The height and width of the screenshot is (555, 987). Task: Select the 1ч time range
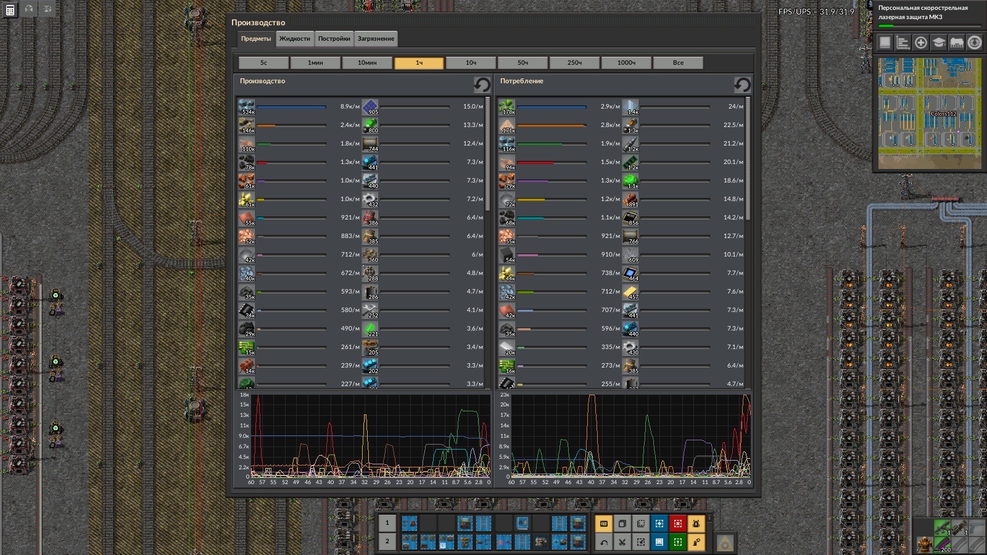click(x=419, y=63)
